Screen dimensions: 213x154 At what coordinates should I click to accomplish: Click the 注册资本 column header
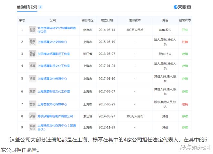(135, 20)
